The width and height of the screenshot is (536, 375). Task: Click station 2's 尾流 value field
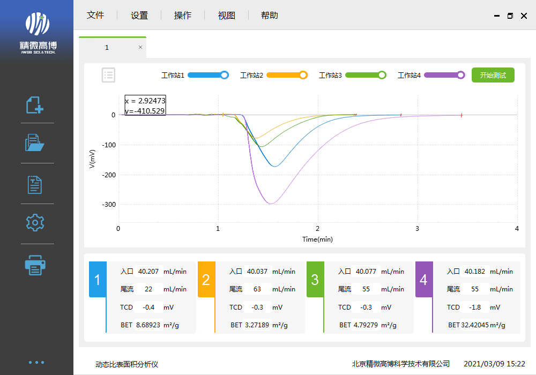point(257,289)
